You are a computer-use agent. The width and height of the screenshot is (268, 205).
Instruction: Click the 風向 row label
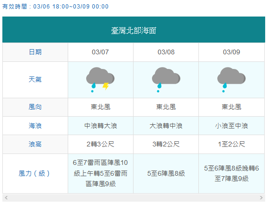[x=35, y=107]
